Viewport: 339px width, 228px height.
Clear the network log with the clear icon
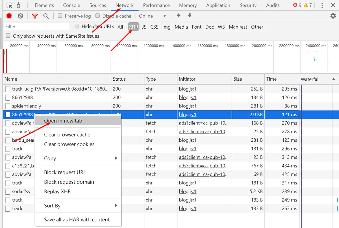[20, 16]
